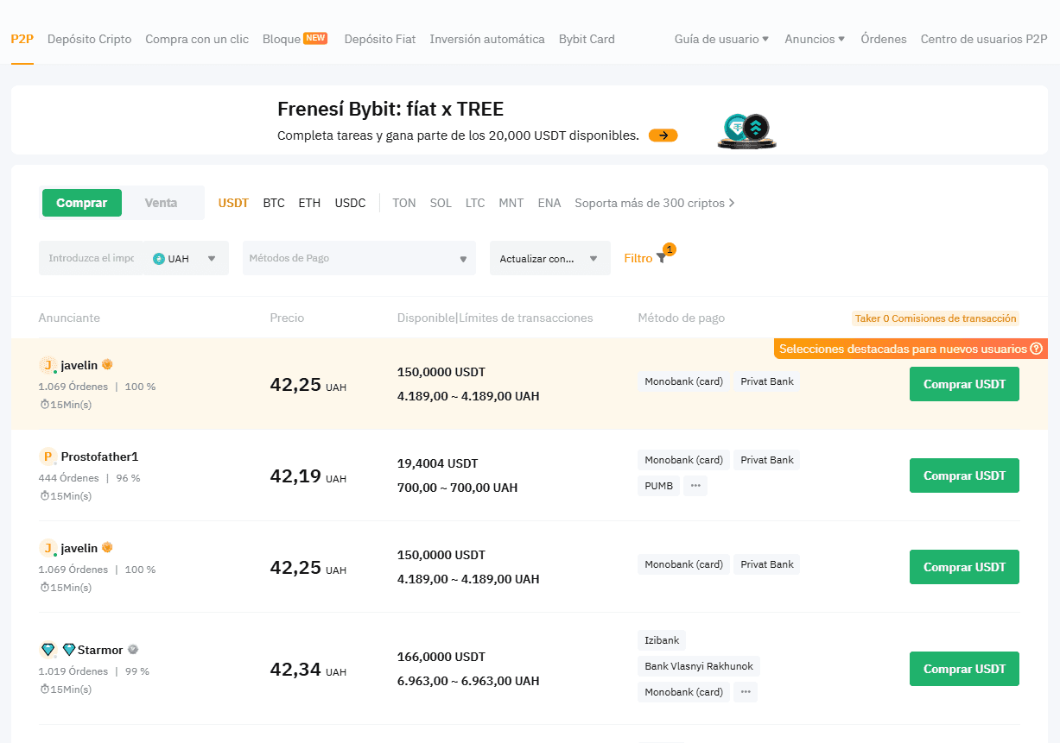Open the Métodos de Pago dropdown
This screenshot has height=743, width=1060.
click(x=359, y=258)
